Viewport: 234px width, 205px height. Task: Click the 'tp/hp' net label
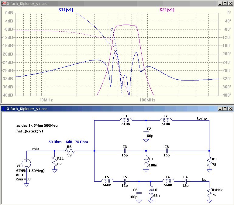[x=202, y=118]
